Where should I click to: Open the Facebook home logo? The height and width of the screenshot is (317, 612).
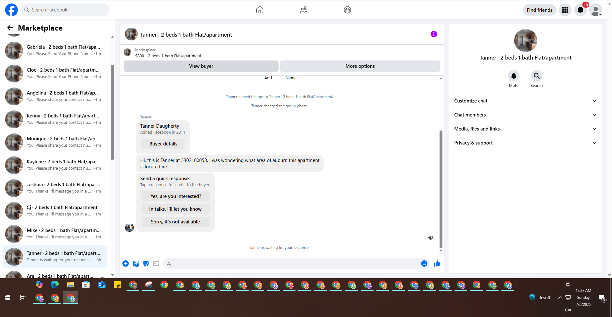(x=11, y=10)
